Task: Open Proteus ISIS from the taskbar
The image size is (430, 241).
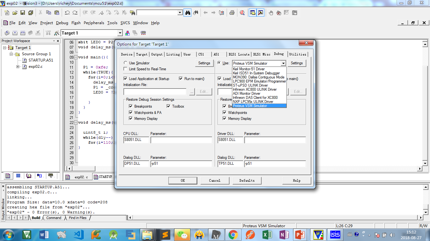Action: click(x=335, y=234)
